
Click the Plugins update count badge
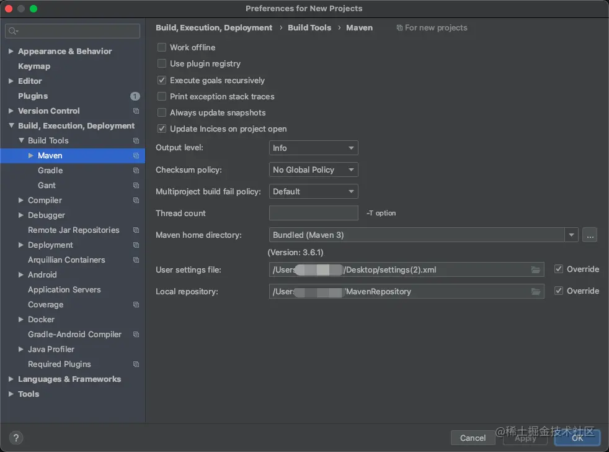[x=135, y=96]
